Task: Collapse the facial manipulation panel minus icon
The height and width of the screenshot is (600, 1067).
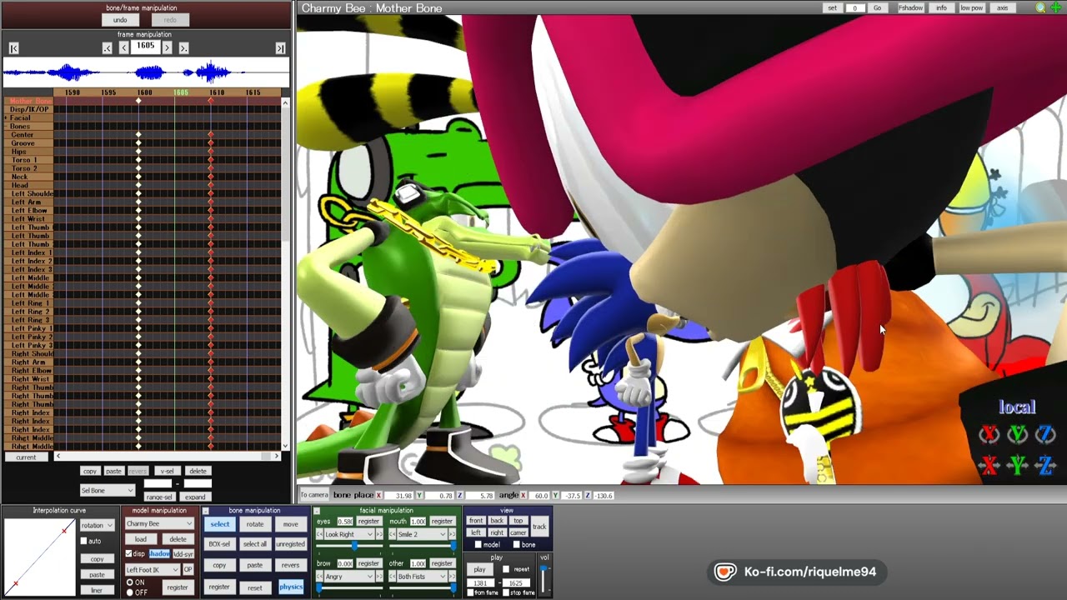Action: (x=317, y=511)
